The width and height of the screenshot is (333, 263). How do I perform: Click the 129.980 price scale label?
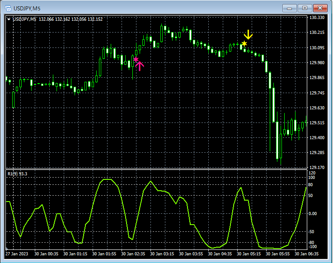pyautogui.click(x=317, y=62)
